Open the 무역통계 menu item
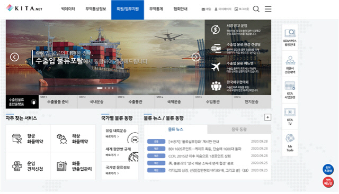Screen dimensions: 339x194 tap(156, 9)
